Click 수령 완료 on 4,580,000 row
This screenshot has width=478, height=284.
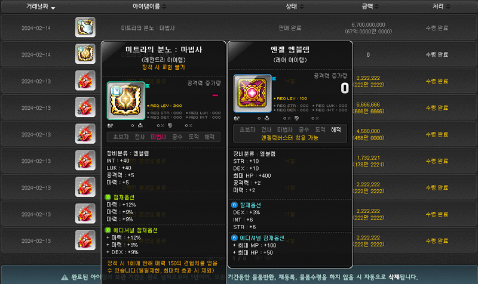pos(437,134)
